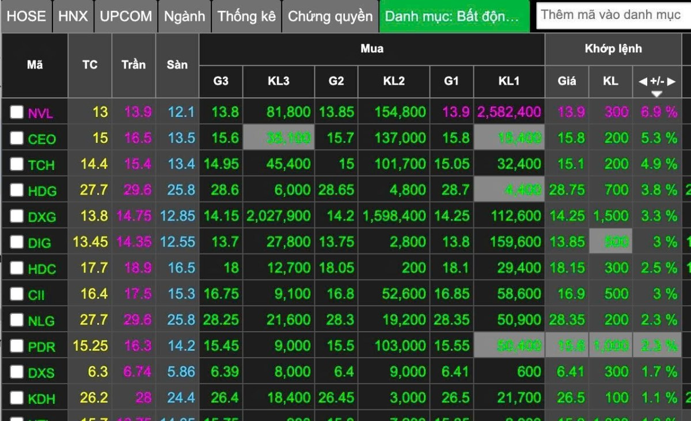Click the DIG ticker symbol
The height and width of the screenshot is (421, 691).
point(39,242)
